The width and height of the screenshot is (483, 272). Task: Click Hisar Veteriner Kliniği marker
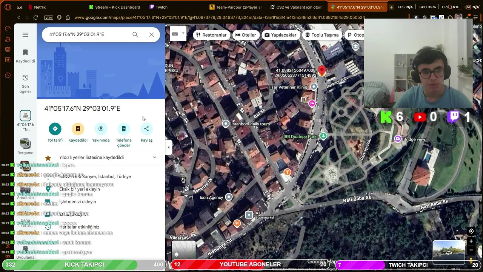(x=314, y=87)
